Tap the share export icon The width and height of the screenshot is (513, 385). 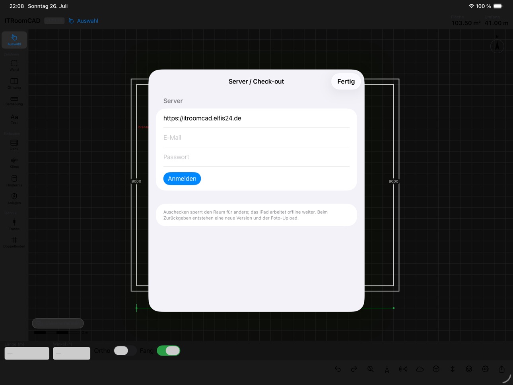[502, 369]
